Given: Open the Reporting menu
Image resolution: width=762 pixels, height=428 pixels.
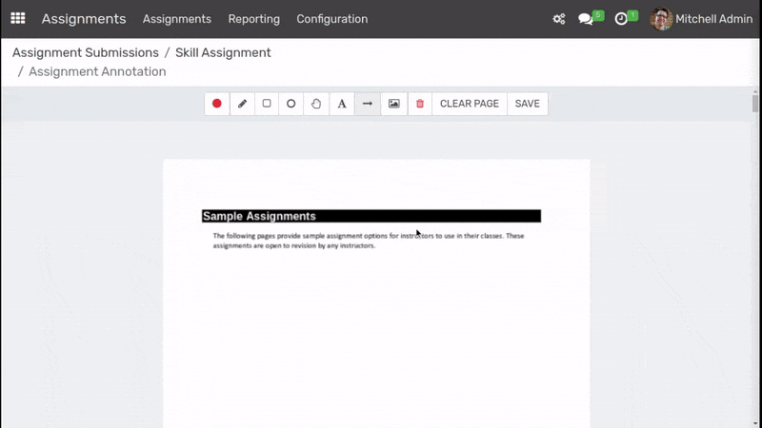Looking at the screenshot, I should pyautogui.click(x=253, y=19).
